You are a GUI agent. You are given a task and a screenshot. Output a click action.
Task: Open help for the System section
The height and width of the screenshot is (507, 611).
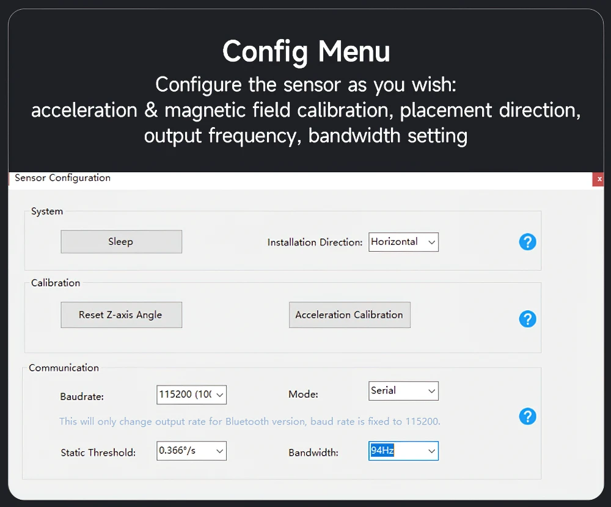pos(528,242)
